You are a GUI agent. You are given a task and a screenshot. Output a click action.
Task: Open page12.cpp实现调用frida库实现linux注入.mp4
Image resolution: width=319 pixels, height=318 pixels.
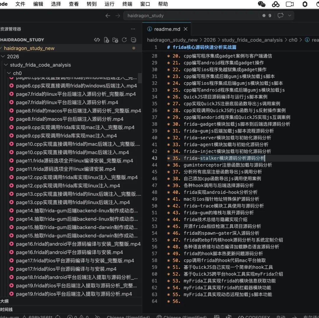[x=68, y=185]
